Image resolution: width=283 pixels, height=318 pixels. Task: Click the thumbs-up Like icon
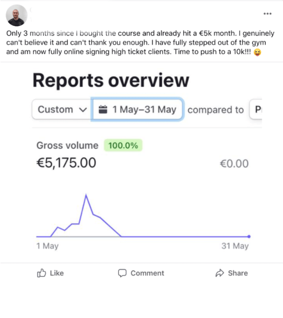[41, 273]
